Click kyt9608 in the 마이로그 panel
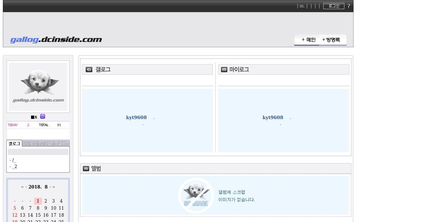The width and height of the screenshot is (423, 222). pyautogui.click(x=273, y=118)
